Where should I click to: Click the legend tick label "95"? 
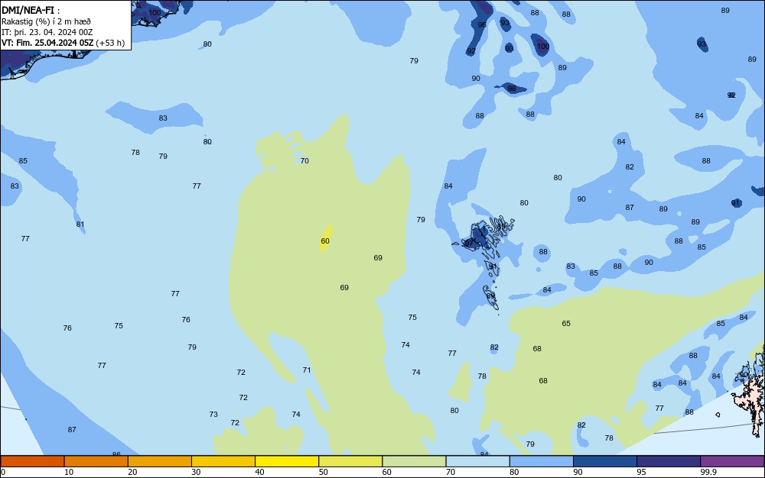(x=641, y=472)
